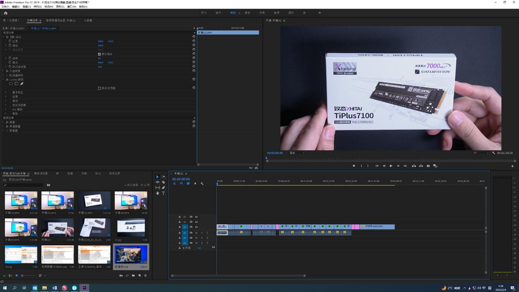519x292 pixels.
Task: Toggle the uniform scale checkbox under Motion
Action: click(x=99, y=54)
